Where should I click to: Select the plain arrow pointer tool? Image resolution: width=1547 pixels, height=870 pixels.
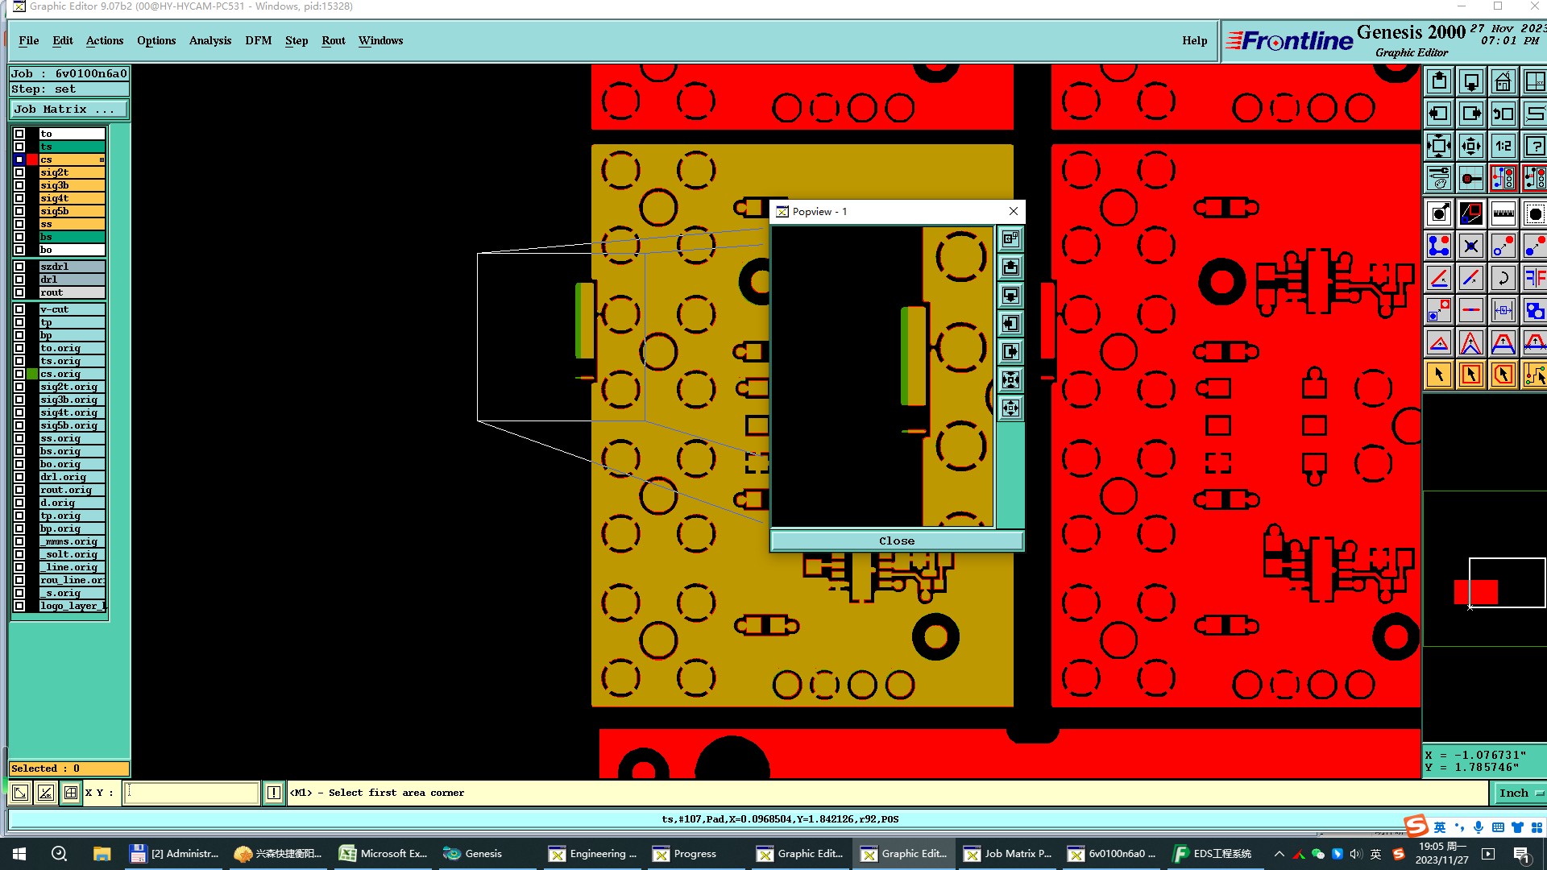[x=1439, y=375]
